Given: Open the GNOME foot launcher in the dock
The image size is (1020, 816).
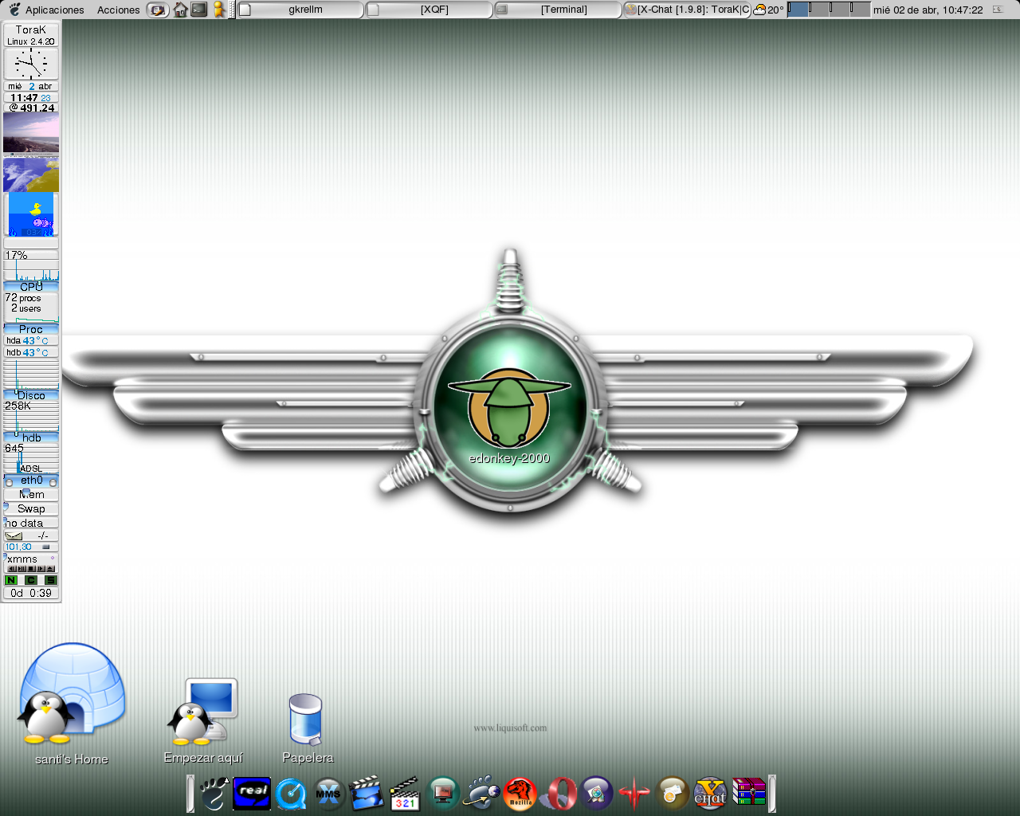Looking at the screenshot, I should 214,794.
